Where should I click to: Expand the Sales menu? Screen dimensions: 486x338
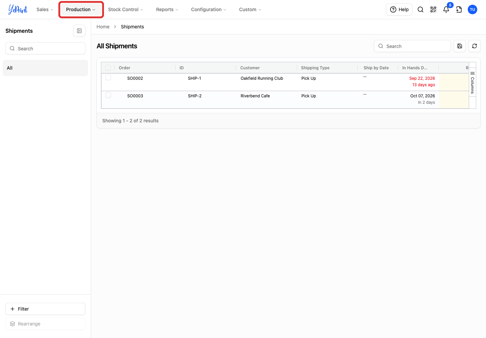coord(45,9)
